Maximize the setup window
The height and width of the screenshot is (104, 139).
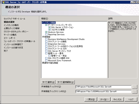coord(134,2)
